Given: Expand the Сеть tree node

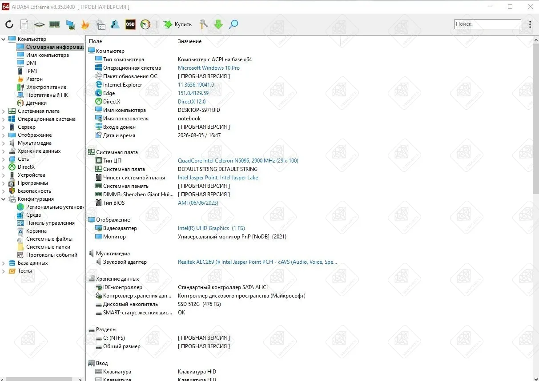Looking at the screenshot, I should click(x=4, y=159).
